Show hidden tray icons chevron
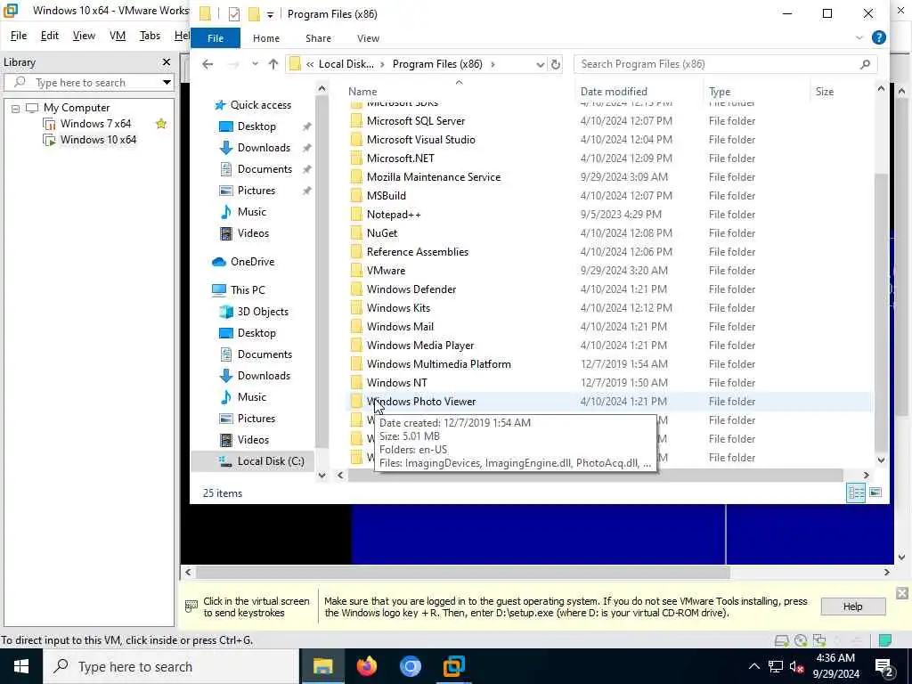Image resolution: width=912 pixels, height=684 pixels. (x=753, y=666)
